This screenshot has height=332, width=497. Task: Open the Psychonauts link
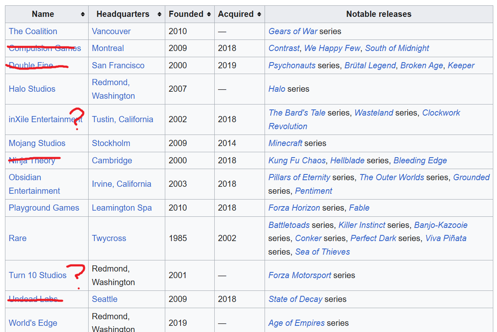292,65
